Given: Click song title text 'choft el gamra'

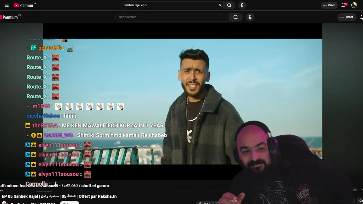Looking at the screenshot, I should 95,186.
